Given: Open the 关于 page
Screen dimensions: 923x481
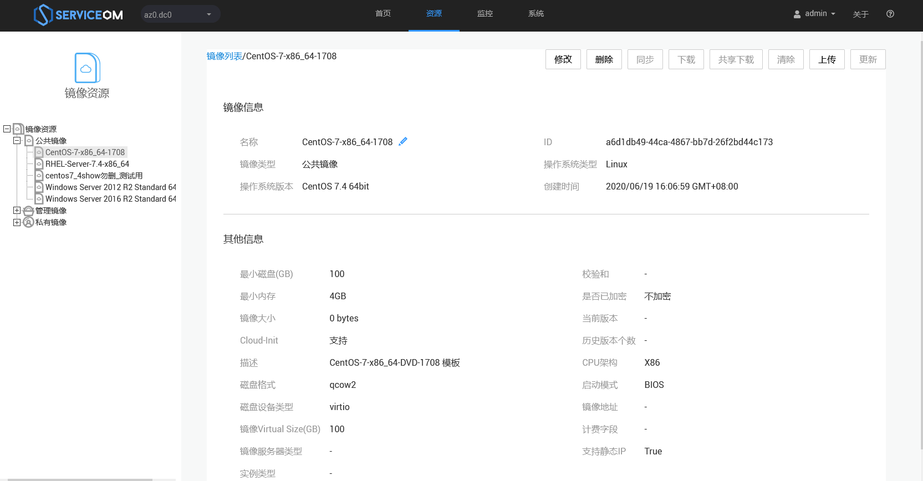Looking at the screenshot, I should [860, 14].
